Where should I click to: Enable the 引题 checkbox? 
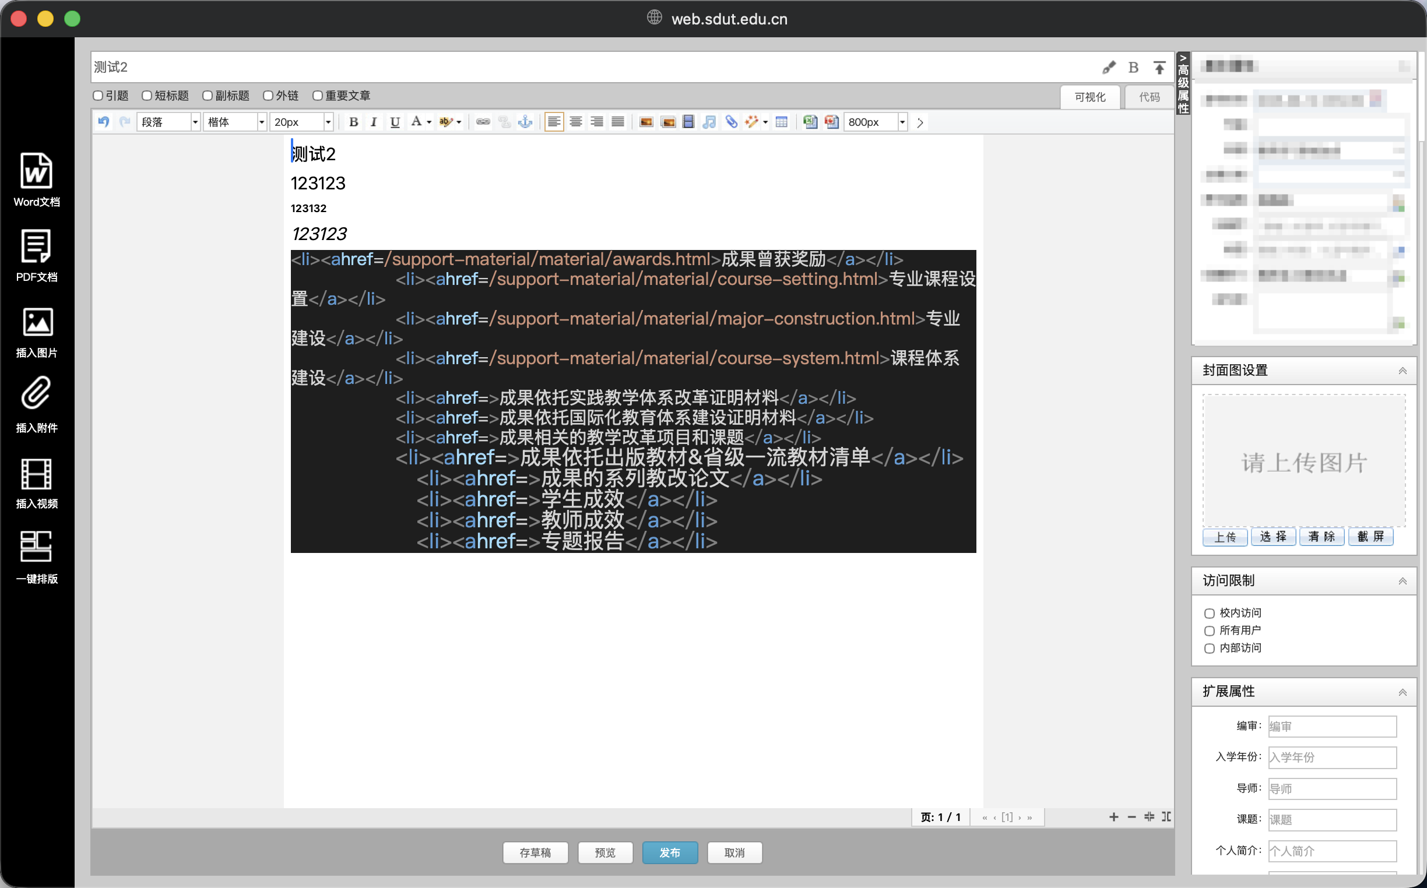pyautogui.click(x=97, y=95)
